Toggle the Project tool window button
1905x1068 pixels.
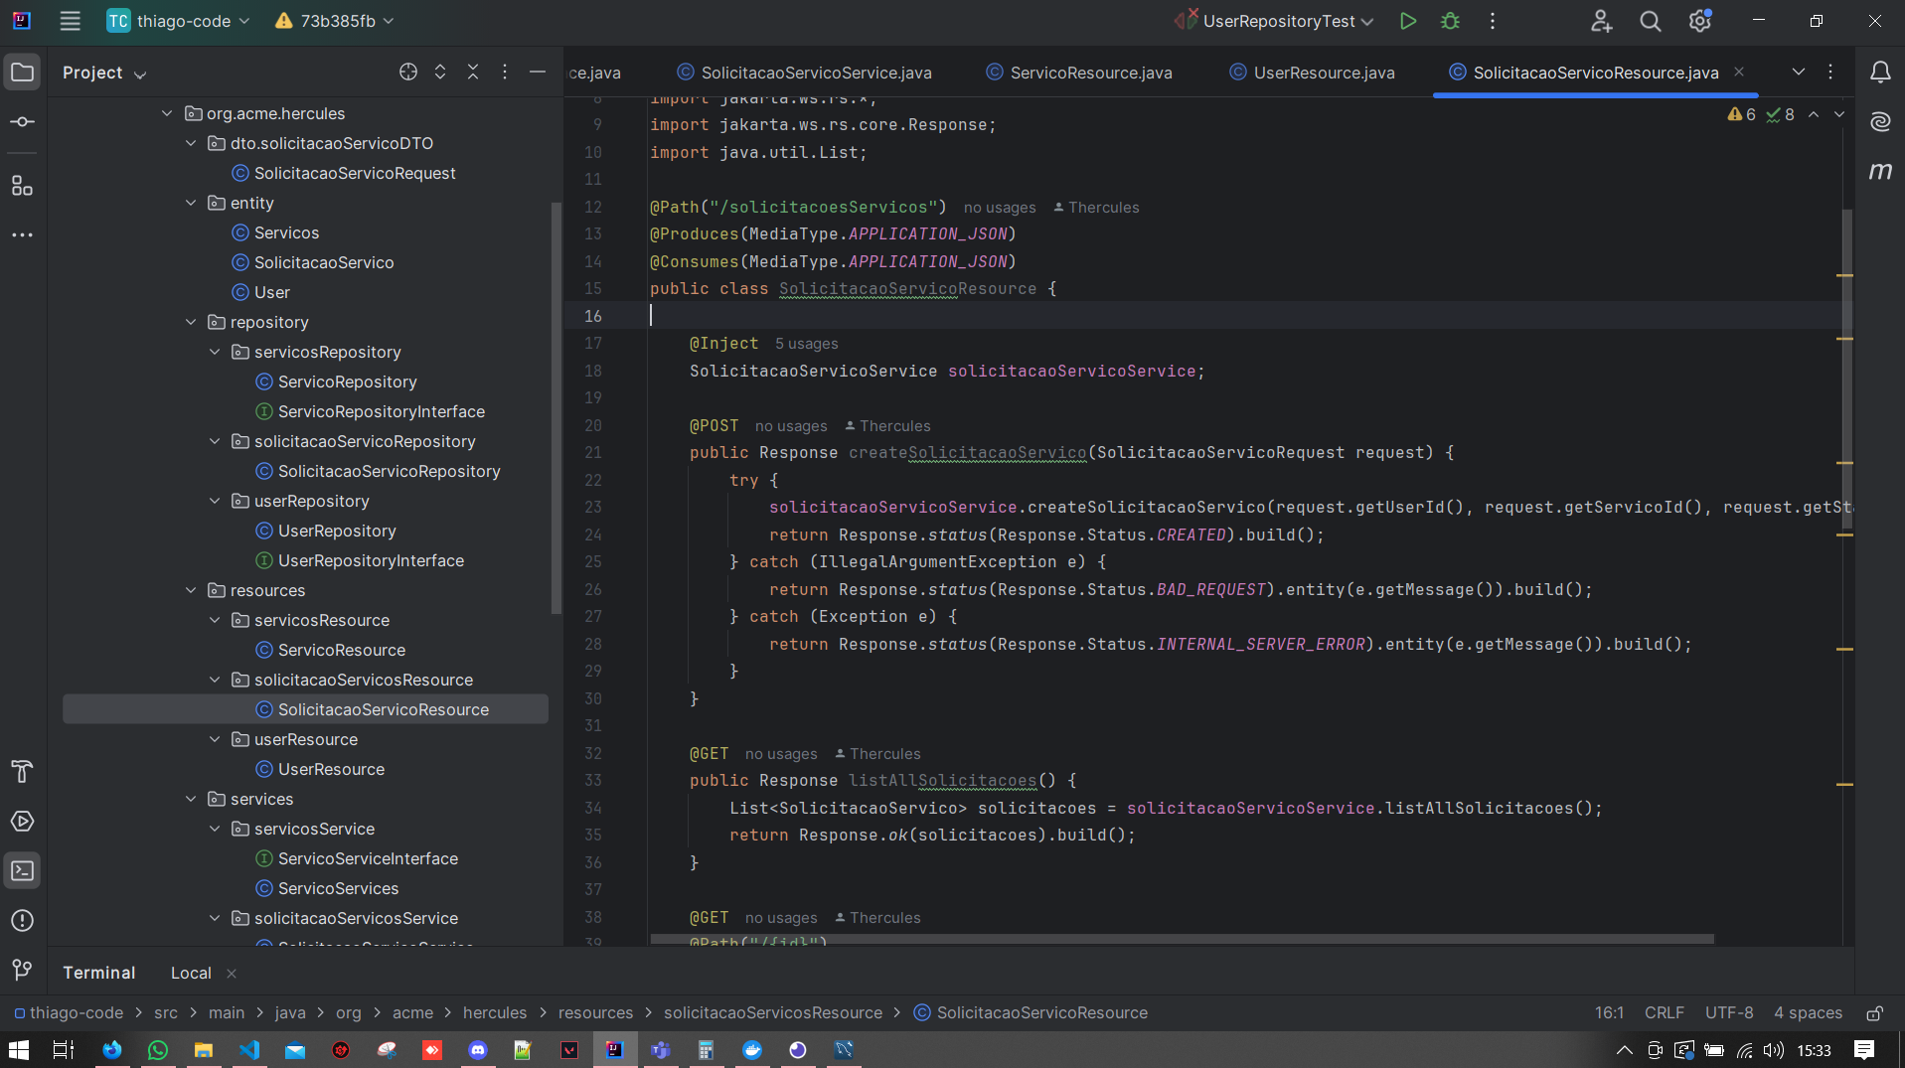click(22, 72)
